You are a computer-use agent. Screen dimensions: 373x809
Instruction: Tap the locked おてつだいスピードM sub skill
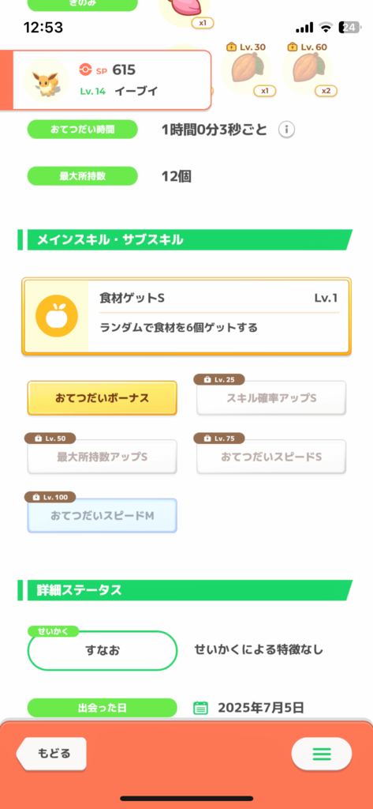(102, 515)
